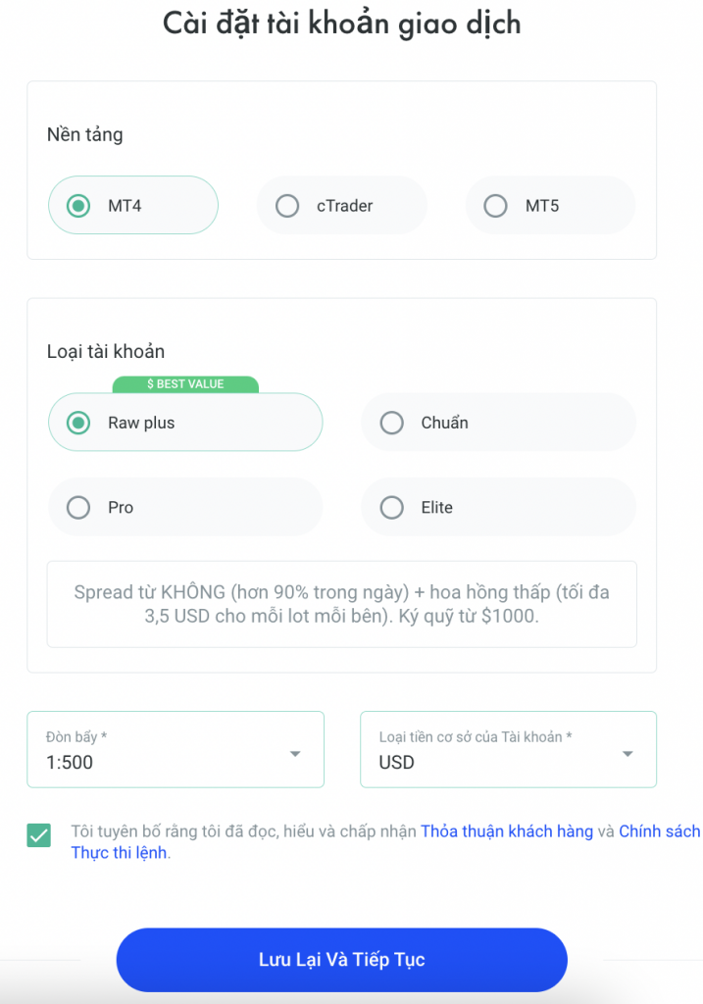Image resolution: width=703 pixels, height=1004 pixels.
Task: Click the Loại tài khoản section label
Action: (x=106, y=351)
